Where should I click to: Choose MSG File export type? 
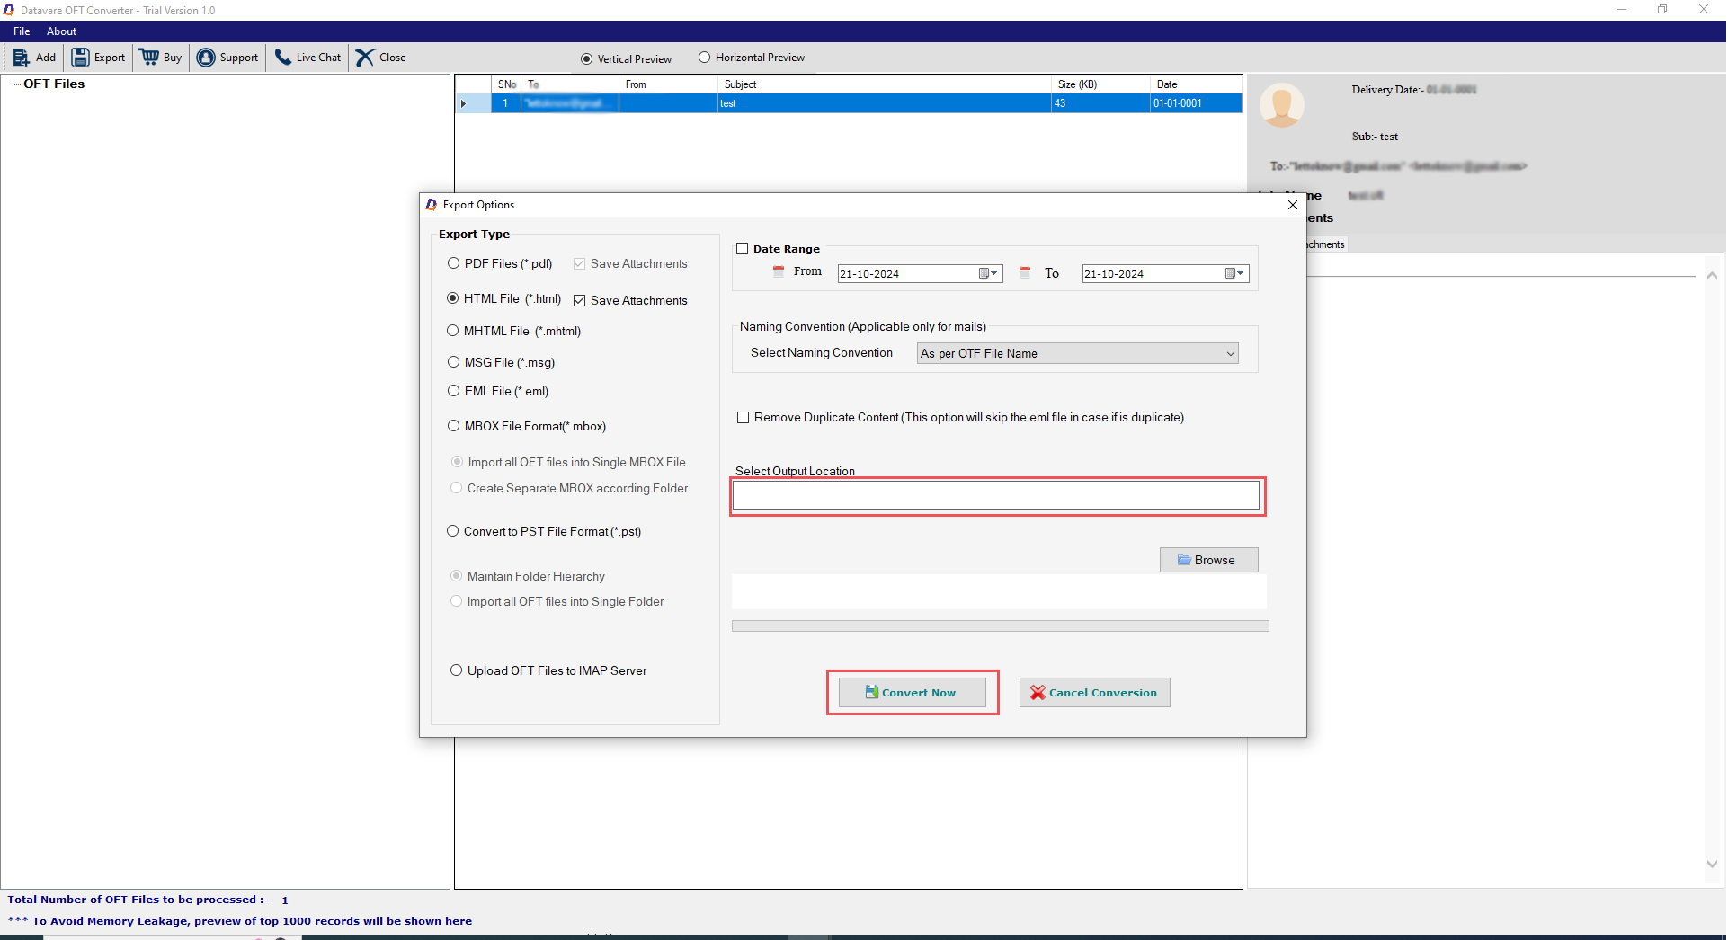[x=453, y=362]
